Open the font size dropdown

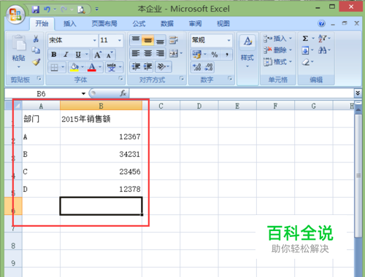(x=120, y=40)
